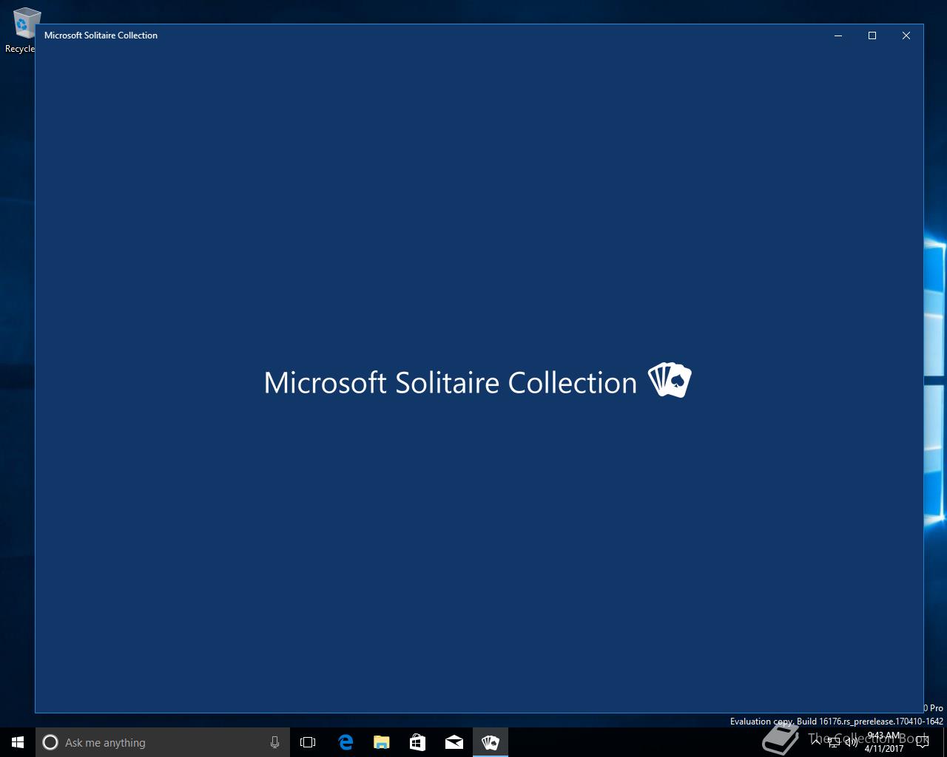Show hidden system tray icons
947x757 pixels.
tap(816, 741)
